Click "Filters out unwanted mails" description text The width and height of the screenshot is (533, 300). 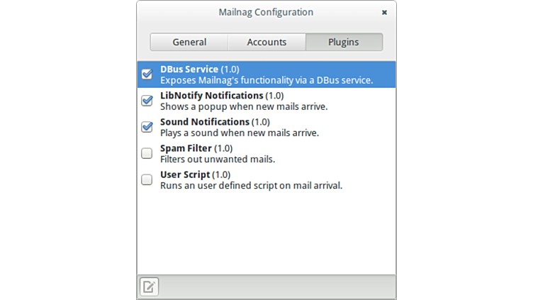[218, 160]
